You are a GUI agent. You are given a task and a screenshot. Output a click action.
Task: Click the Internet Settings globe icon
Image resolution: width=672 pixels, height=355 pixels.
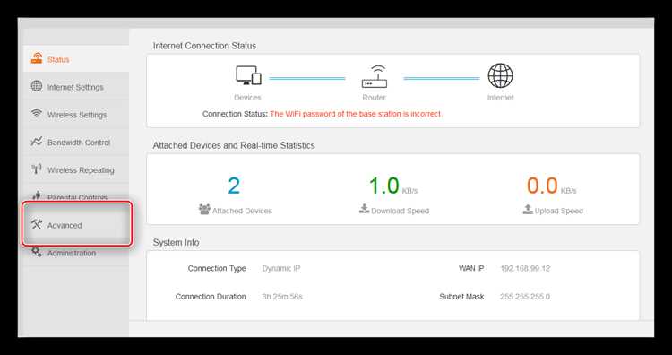click(x=37, y=86)
